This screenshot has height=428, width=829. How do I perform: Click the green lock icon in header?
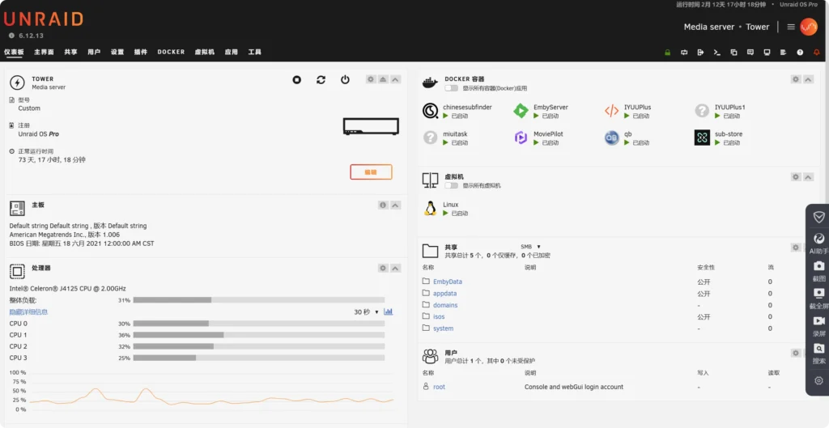point(668,53)
